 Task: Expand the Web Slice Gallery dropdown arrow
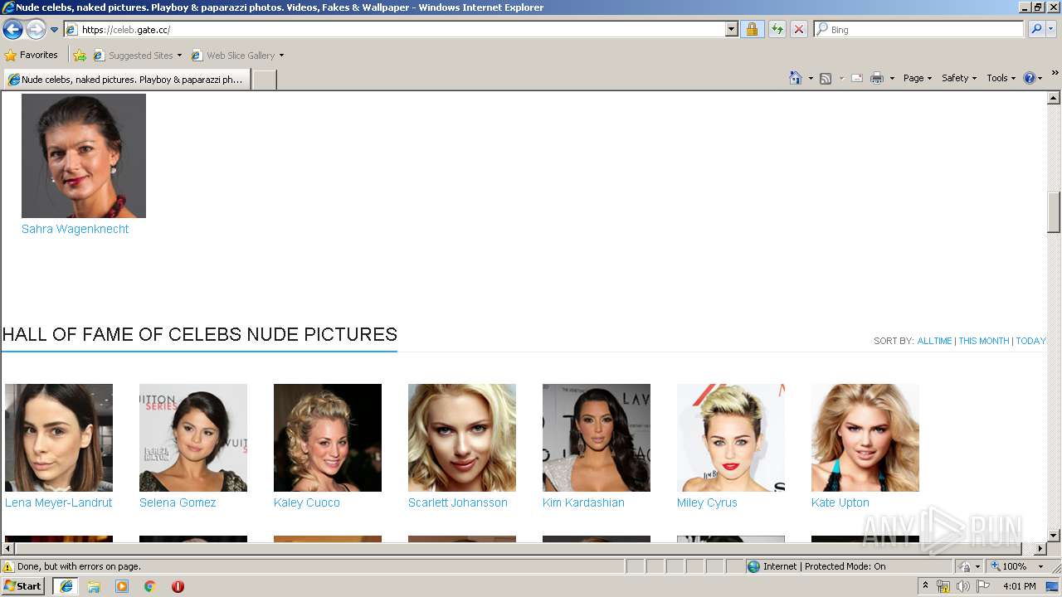click(x=281, y=56)
